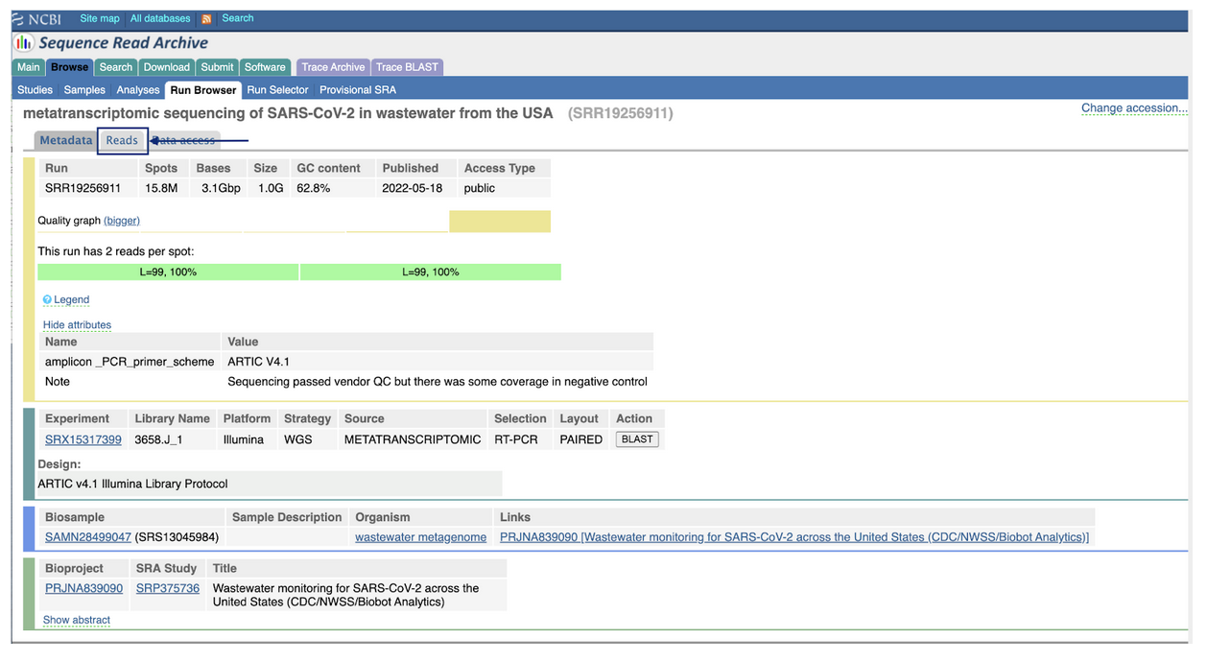Viewport: 1207px width, 662px height.
Task: Open PRJNA839090 Wastewater monitoring links entry
Action: (794, 537)
